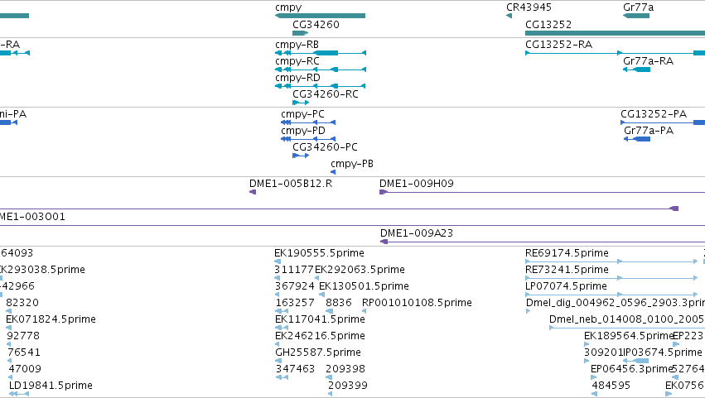Open the DME1-009H09 feature label
The height and width of the screenshot is (398, 705).
[416, 183]
